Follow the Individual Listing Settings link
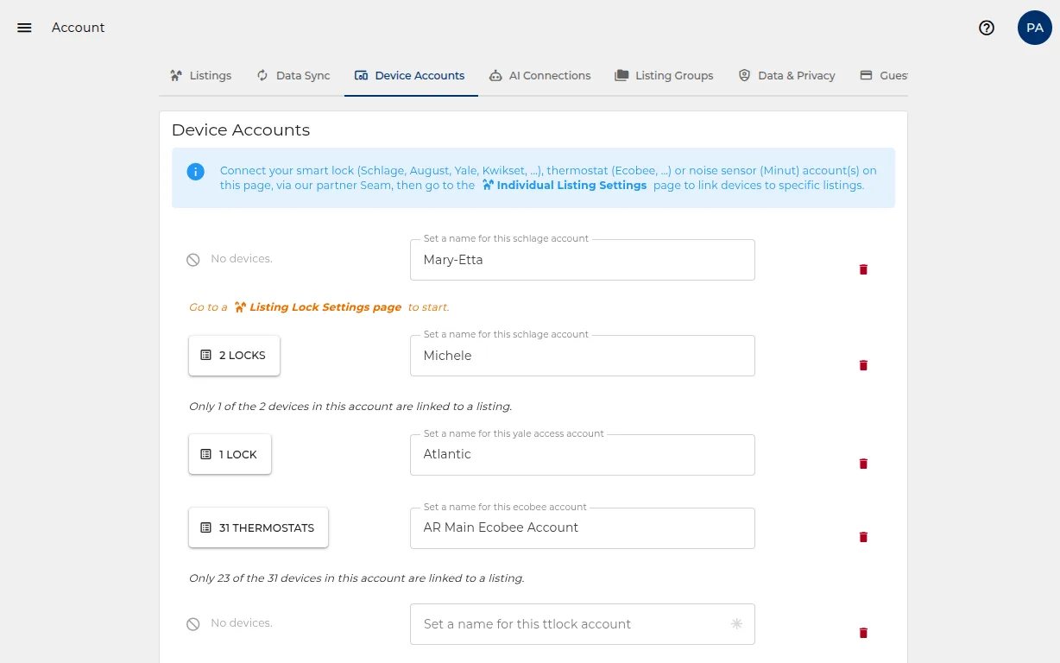 pyautogui.click(x=565, y=185)
